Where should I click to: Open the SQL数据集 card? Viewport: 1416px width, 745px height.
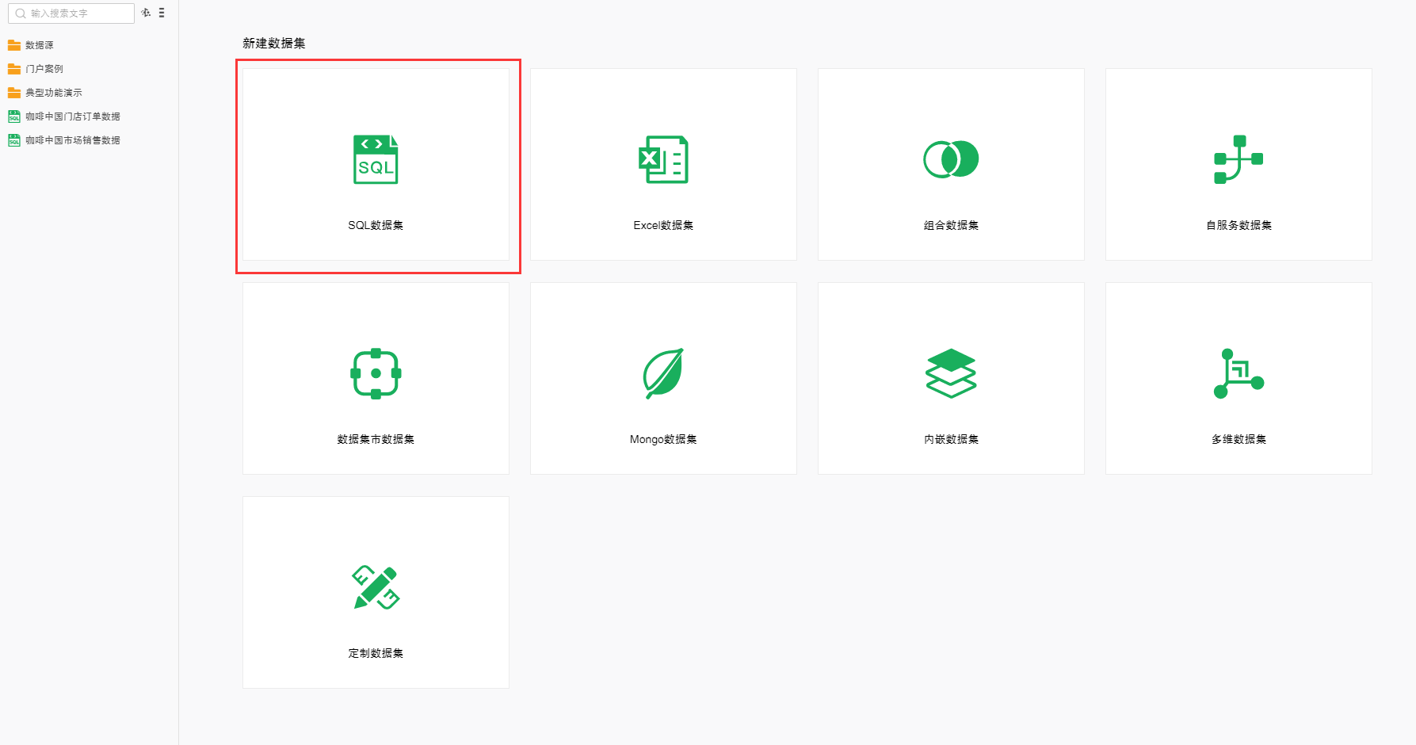coord(376,164)
